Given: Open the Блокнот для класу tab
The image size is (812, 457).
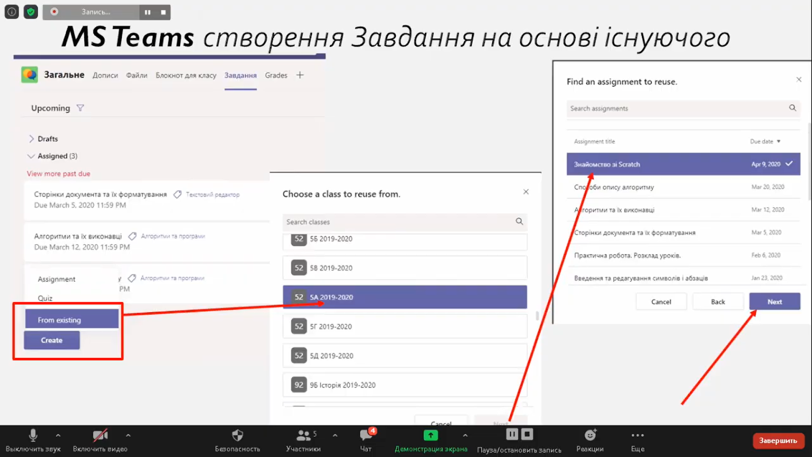Looking at the screenshot, I should click(186, 75).
